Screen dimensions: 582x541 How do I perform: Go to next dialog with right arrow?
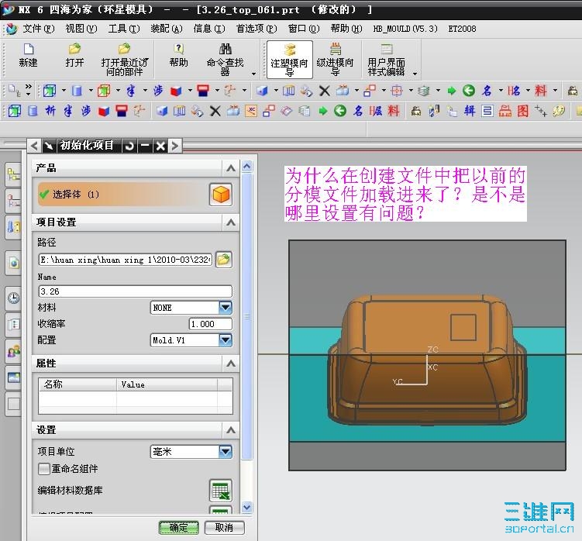(175, 146)
